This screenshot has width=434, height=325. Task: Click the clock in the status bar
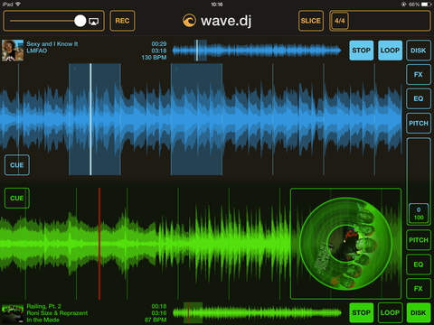coord(217,5)
